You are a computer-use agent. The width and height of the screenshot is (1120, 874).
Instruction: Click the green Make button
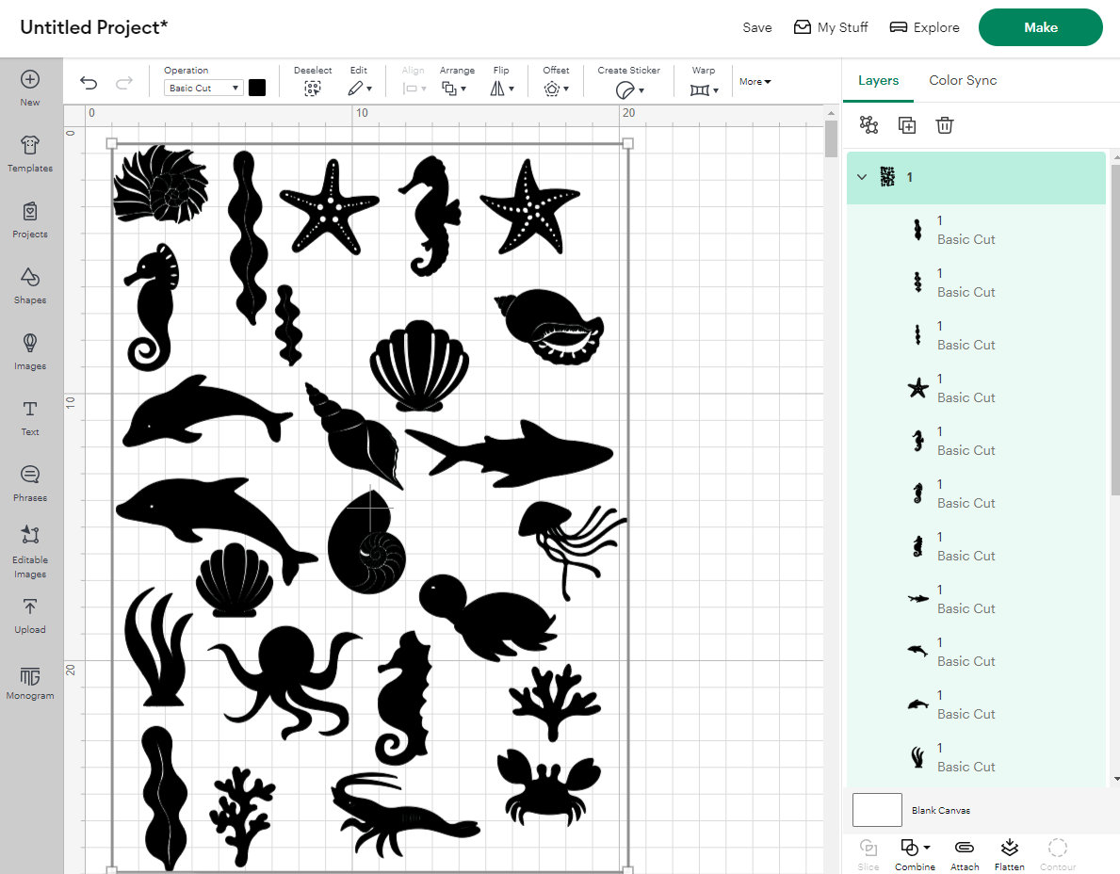[1040, 27]
